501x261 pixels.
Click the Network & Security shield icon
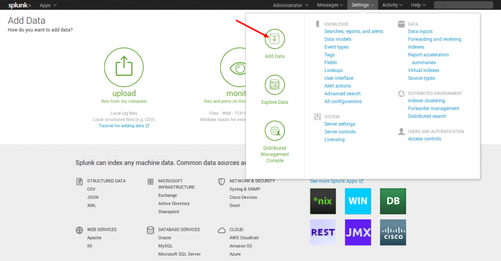(x=222, y=182)
